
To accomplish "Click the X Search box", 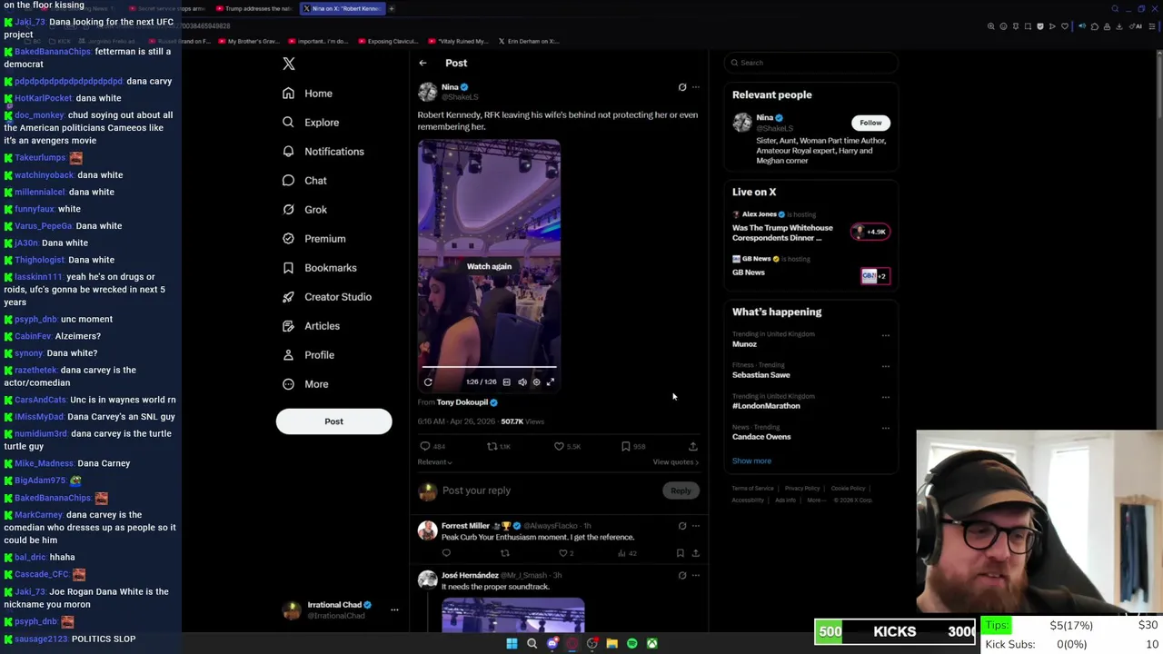I will (x=811, y=63).
